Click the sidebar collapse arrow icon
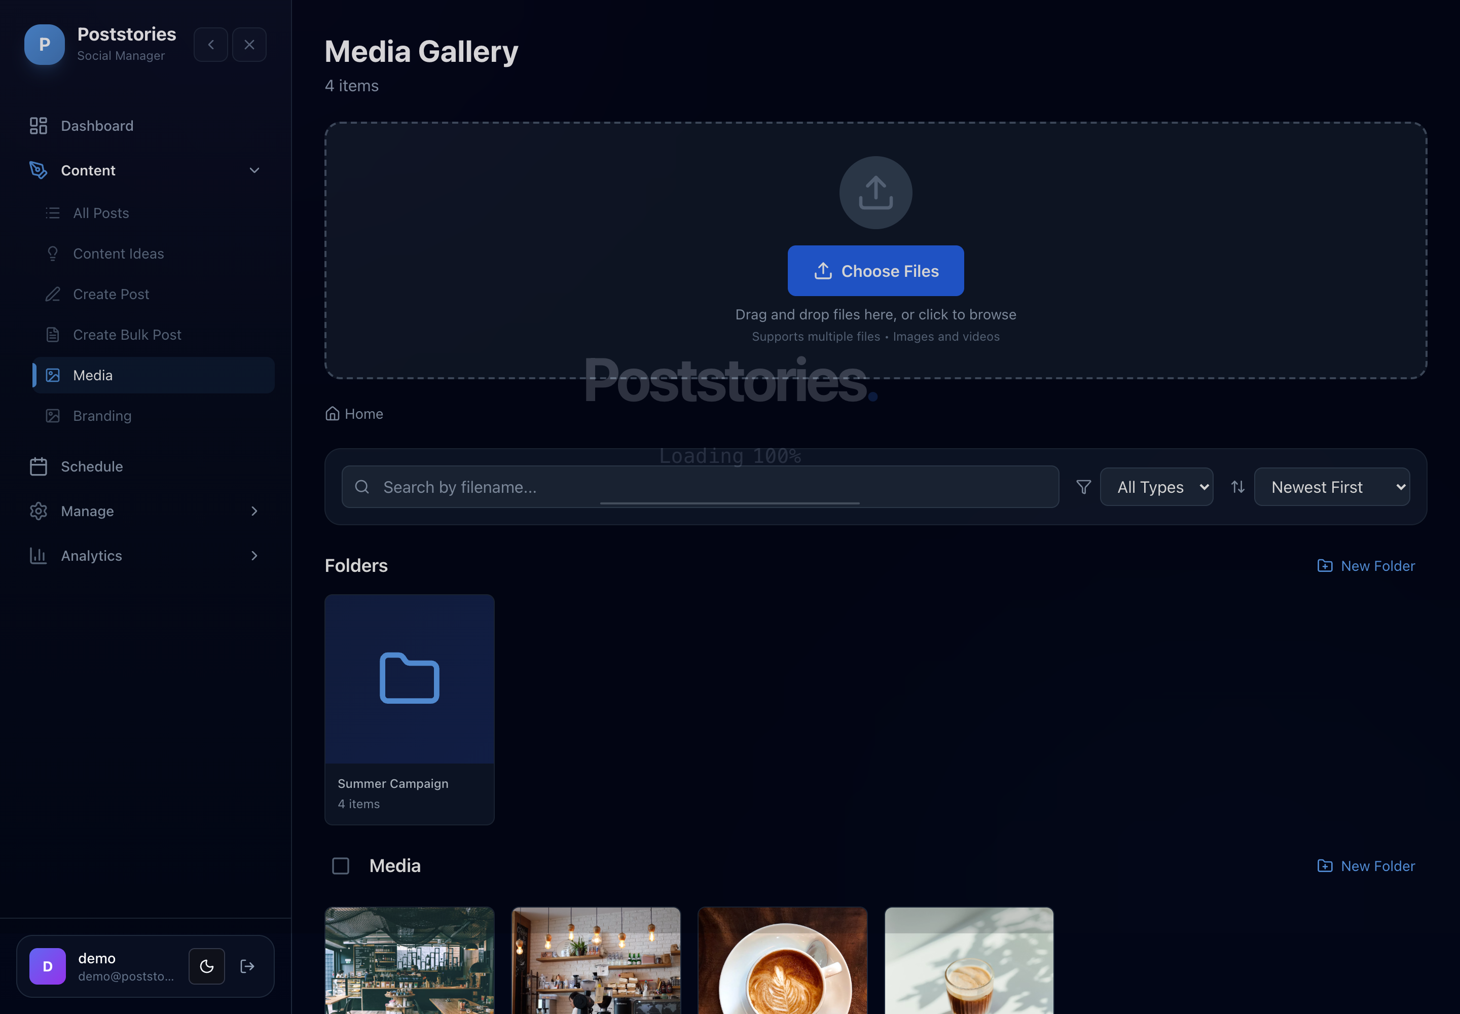The width and height of the screenshot is (1460, 1014). point(210,45)
